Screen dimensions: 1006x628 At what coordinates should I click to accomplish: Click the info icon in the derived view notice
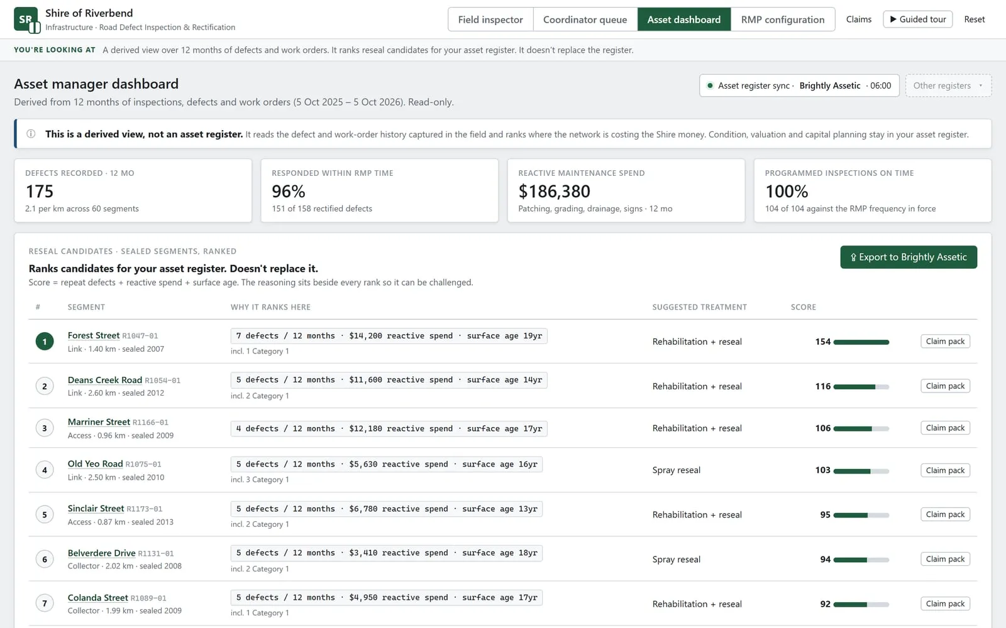tap(31, 134)
